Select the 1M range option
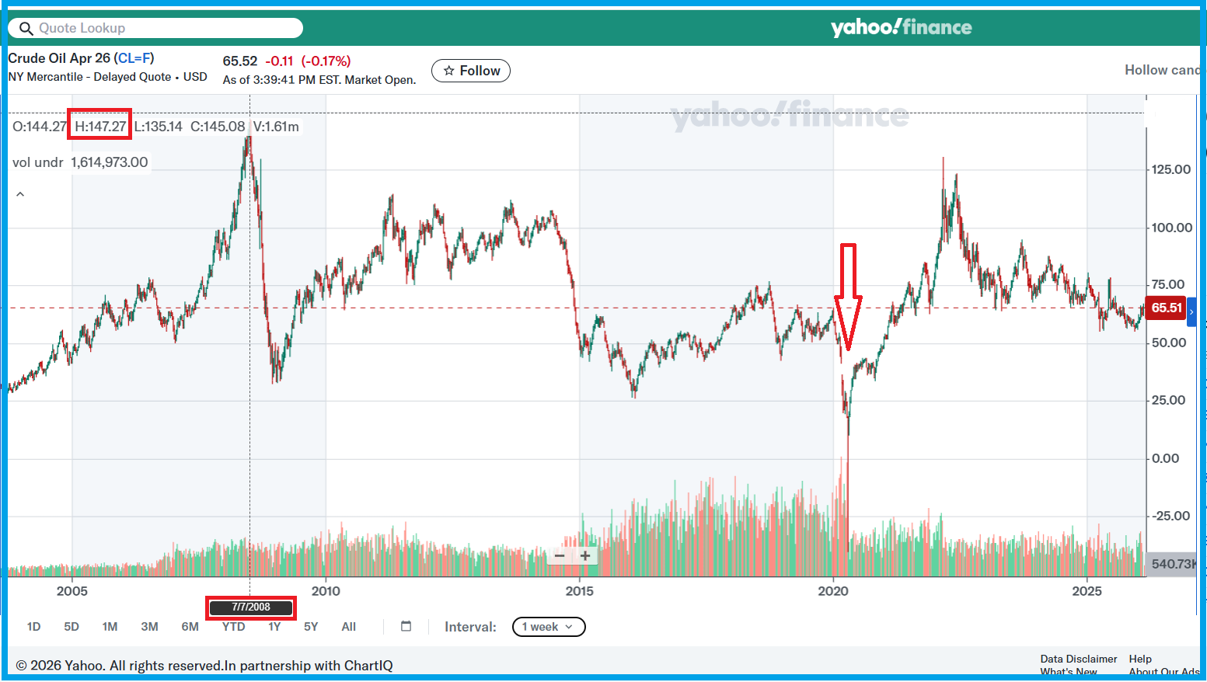The height and width of the screenshot is (682, 1207). [110, 627]
